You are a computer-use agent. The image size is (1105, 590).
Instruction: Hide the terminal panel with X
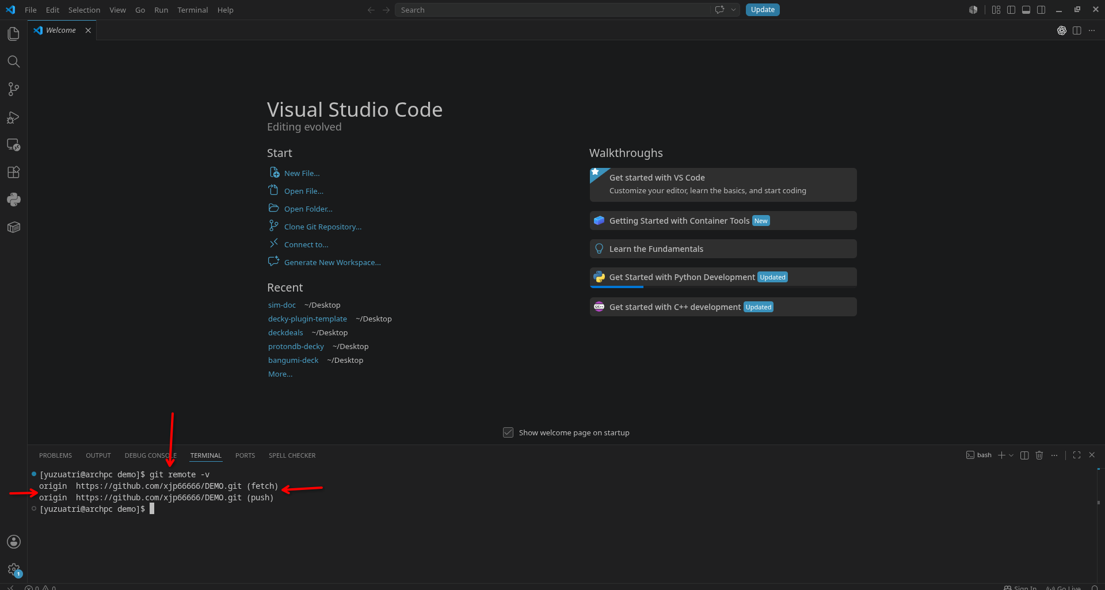click(x=1092, y=455)
